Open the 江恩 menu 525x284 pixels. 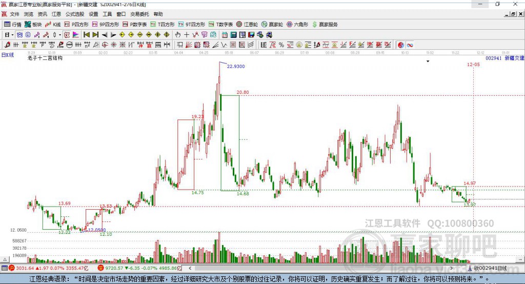tap(56, 14)
